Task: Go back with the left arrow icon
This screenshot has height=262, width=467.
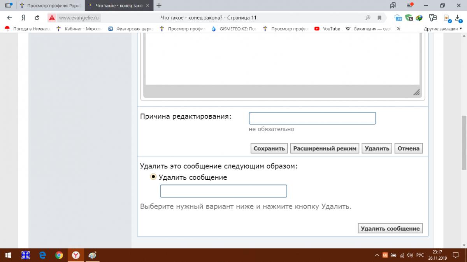Action: (10, 17)
